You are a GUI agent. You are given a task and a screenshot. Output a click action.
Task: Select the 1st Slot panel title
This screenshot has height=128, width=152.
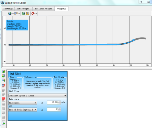[15, 74]
